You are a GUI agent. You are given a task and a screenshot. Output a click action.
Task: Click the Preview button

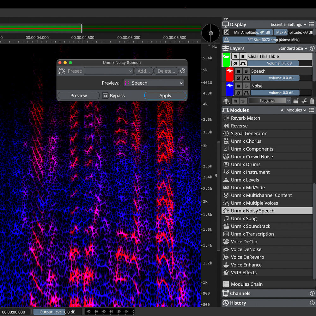[78, 95]
